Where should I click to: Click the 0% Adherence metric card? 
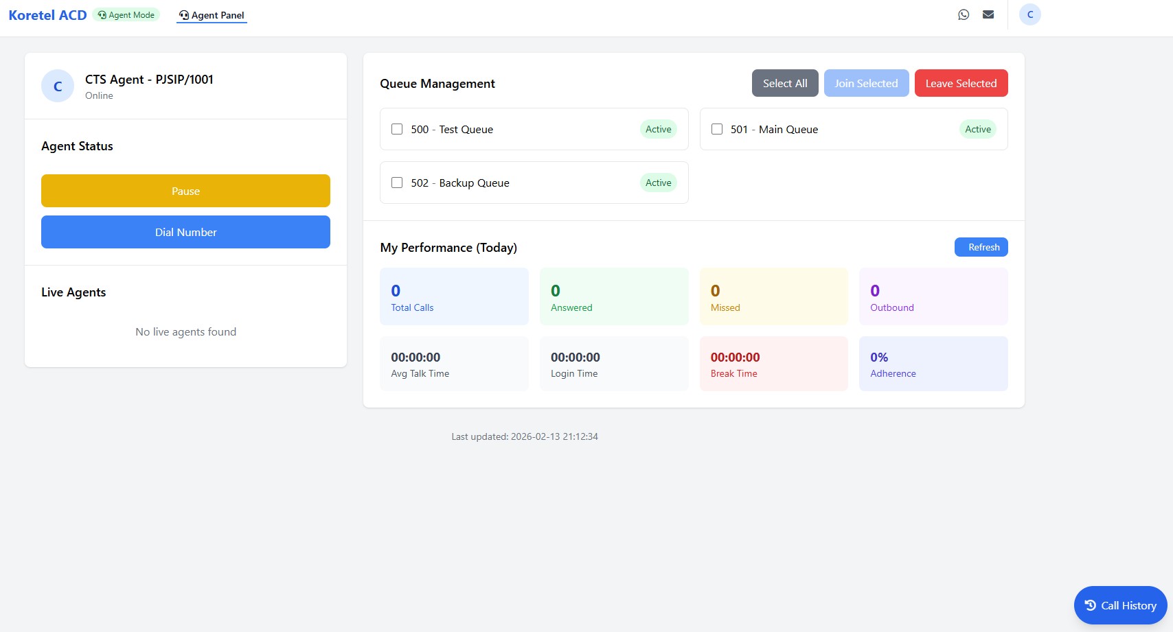[933, 363]
